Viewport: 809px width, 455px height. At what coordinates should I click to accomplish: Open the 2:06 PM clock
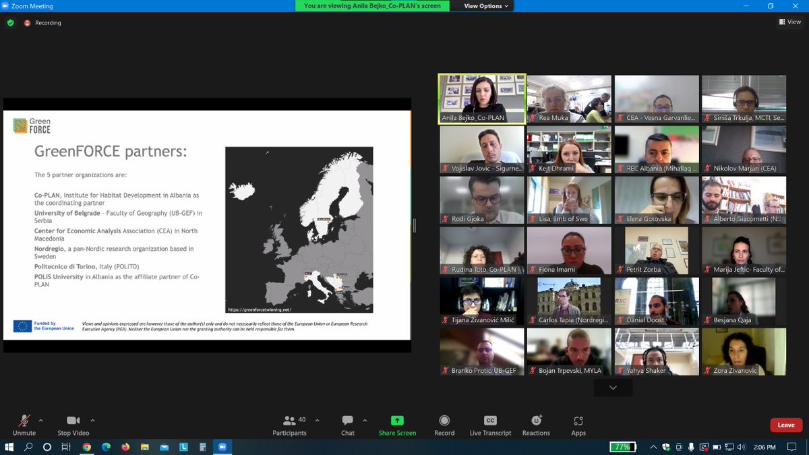(765, 446)
